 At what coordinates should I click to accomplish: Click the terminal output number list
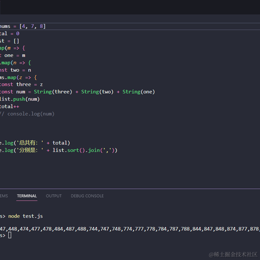click(x=129, y=229)
